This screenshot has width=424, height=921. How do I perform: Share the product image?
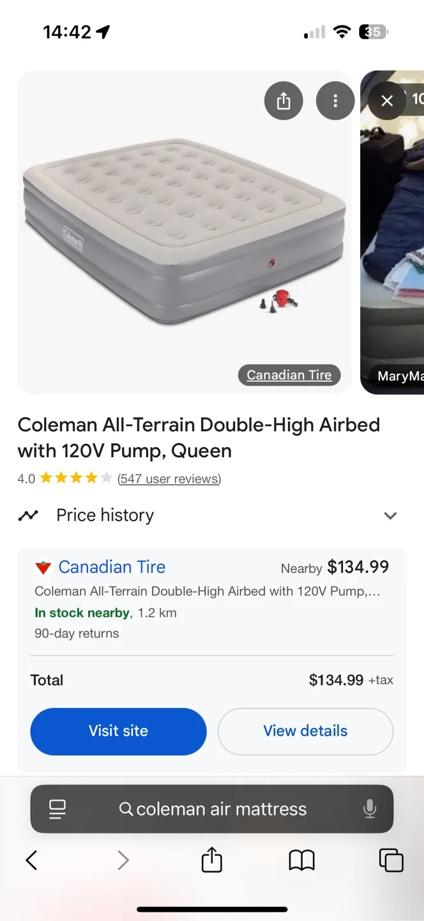pyautogui.click(x=284, y=100)
